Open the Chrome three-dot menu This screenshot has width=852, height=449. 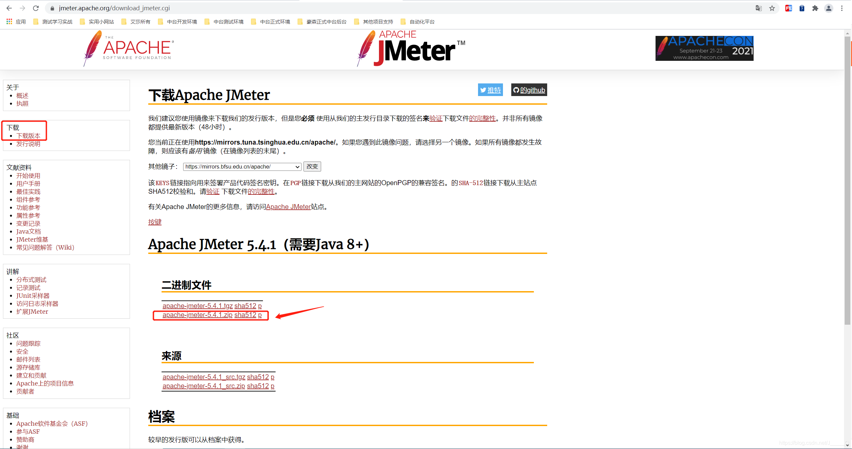point(842,8)
